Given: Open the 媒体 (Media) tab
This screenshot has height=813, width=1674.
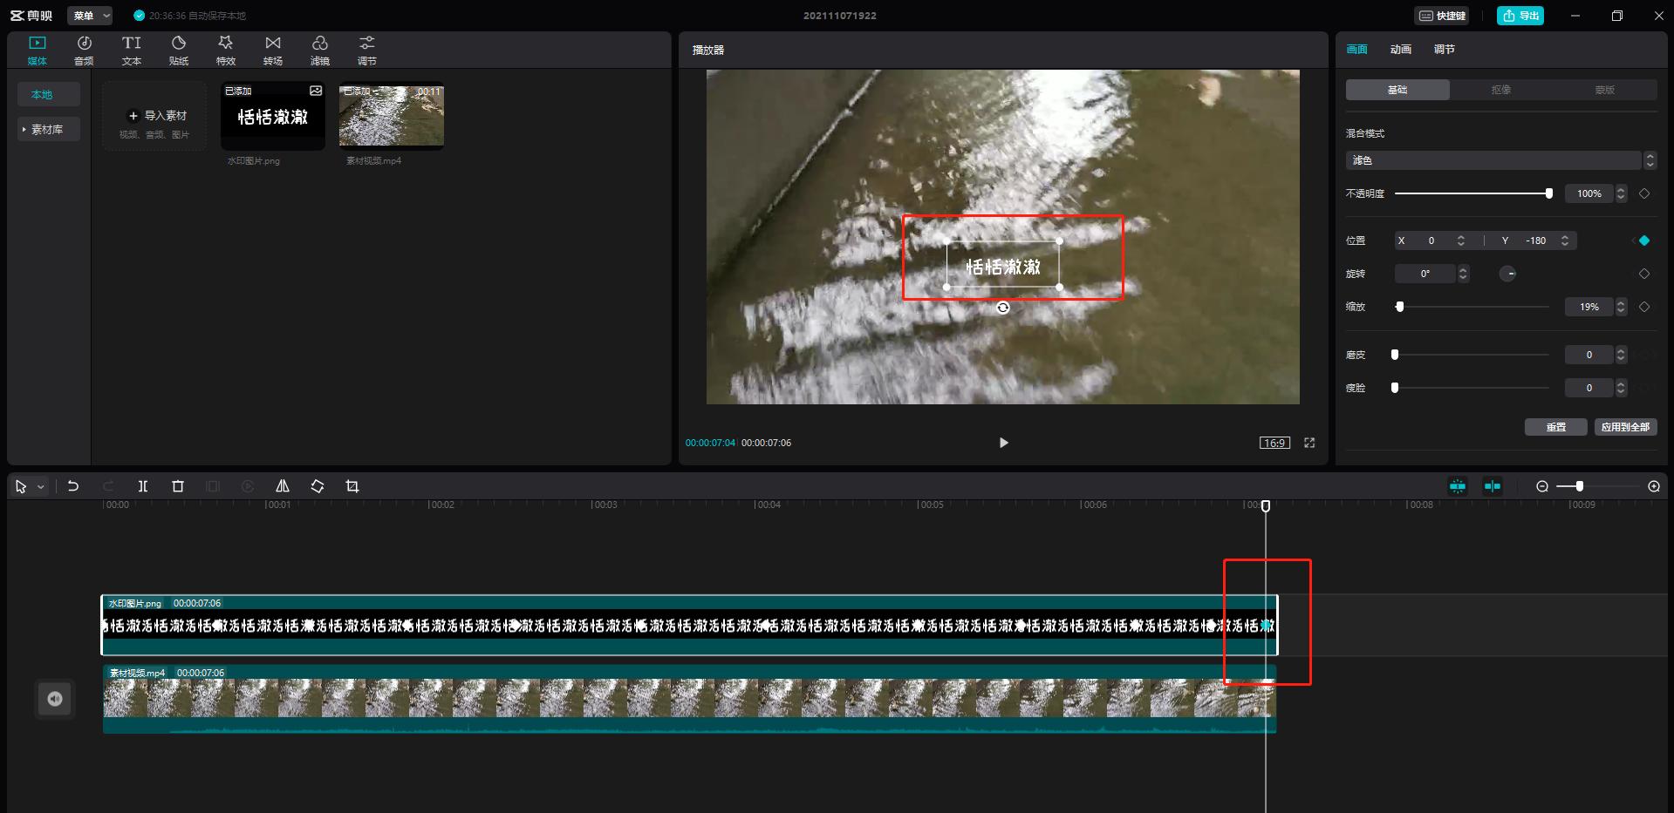Looking at the screenshot, I should [37, 51].
